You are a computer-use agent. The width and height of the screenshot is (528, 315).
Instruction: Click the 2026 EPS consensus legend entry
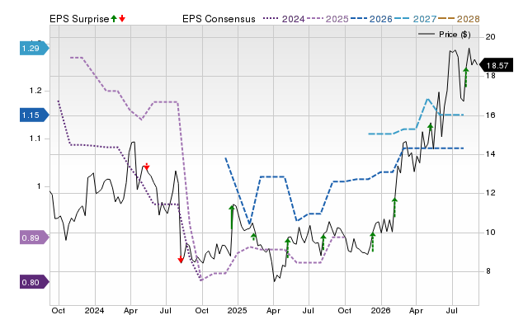click(371, 19)
